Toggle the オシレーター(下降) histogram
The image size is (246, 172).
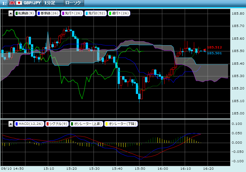(x=121, y=124)
